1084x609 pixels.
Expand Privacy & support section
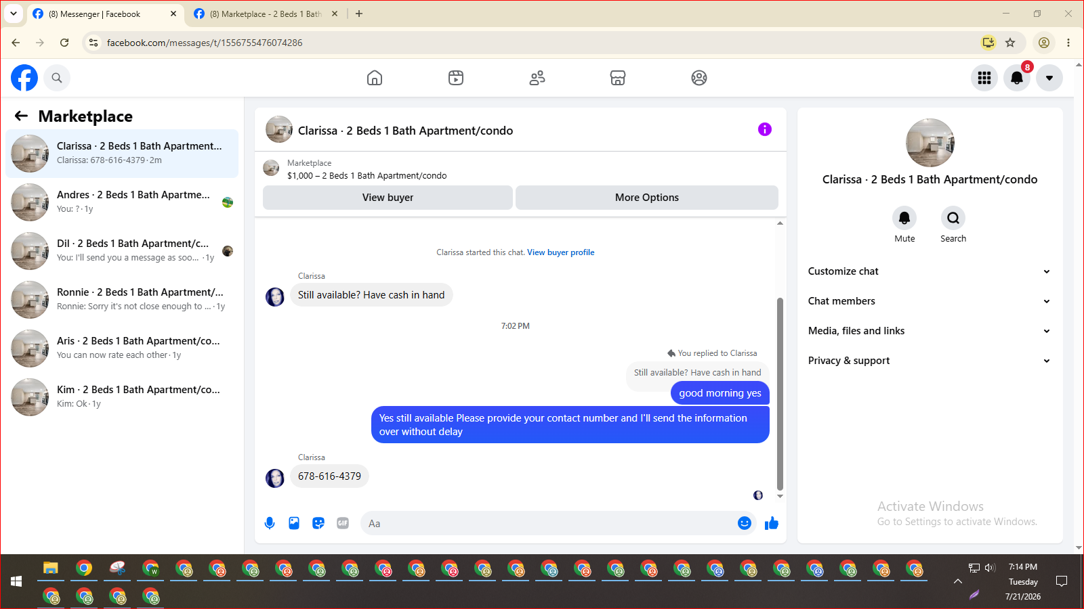click(930, 361)
